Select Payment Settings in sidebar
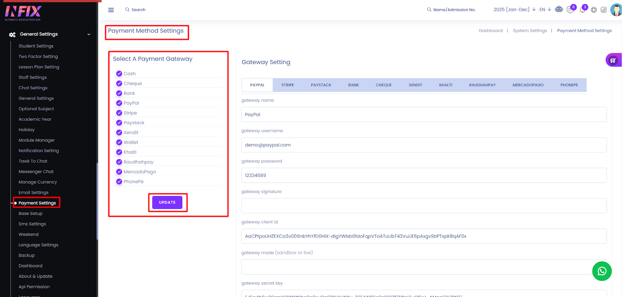 pyautogui.click(x=37, y=203)
